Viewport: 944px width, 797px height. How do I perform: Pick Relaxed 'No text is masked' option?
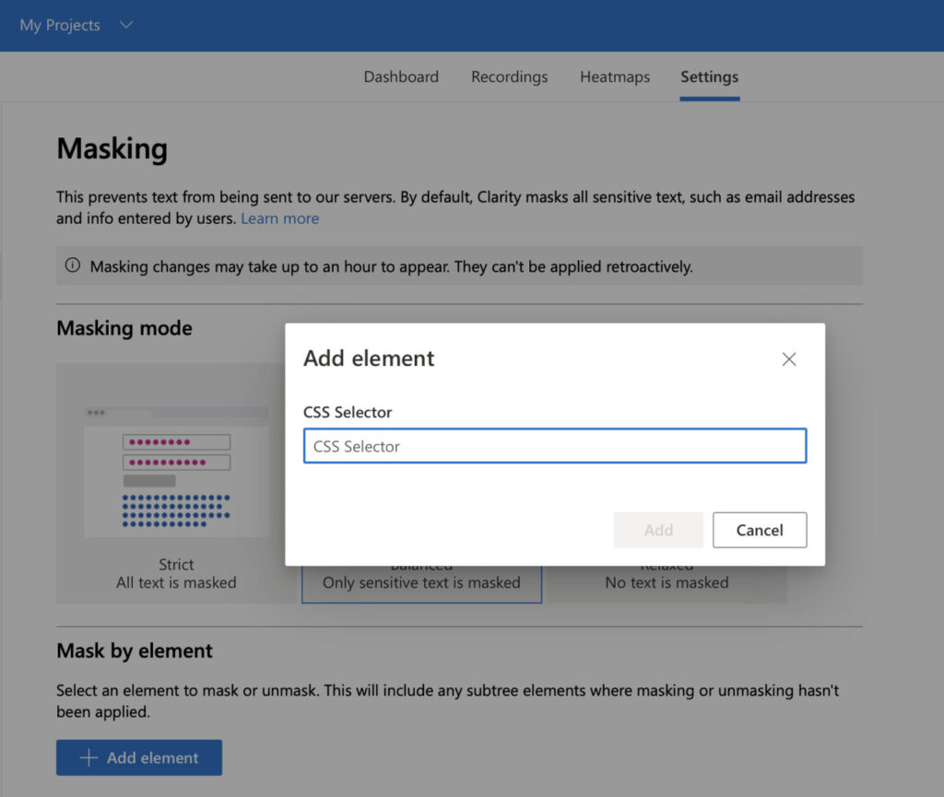pos(667,582)
